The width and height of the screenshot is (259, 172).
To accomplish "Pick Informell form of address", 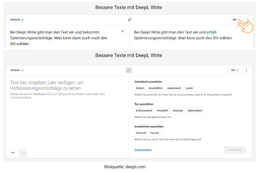I will [x=141, y=133].
